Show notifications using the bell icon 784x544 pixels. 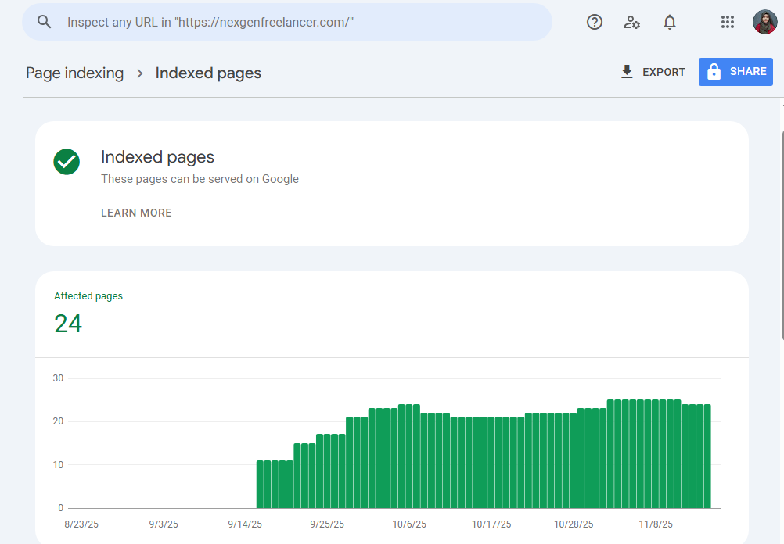[x=670, y=22]
